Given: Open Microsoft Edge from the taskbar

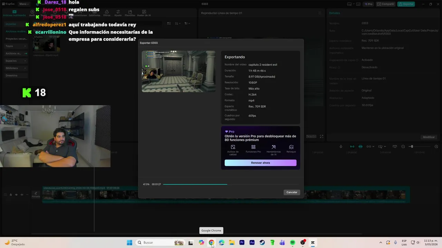Looking at the screenshot, I should click(221, 242).
